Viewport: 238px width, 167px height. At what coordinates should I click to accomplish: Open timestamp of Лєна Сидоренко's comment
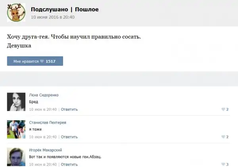tap(43, 109)
